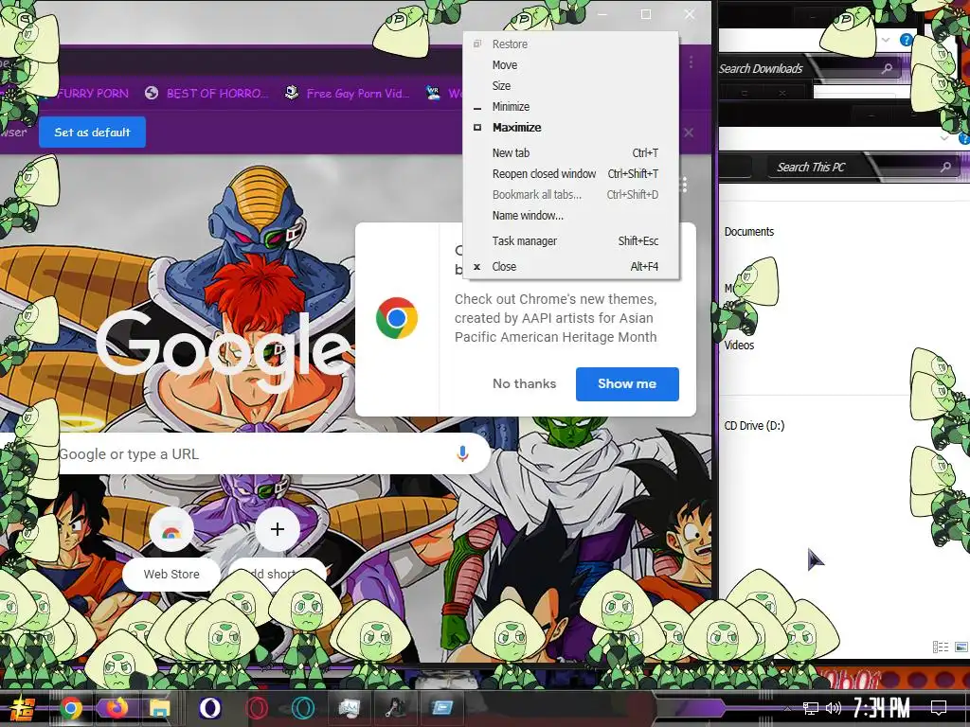Select Documents in This PC window
Screen dimensions: 970x727
[x=749, y=232]
